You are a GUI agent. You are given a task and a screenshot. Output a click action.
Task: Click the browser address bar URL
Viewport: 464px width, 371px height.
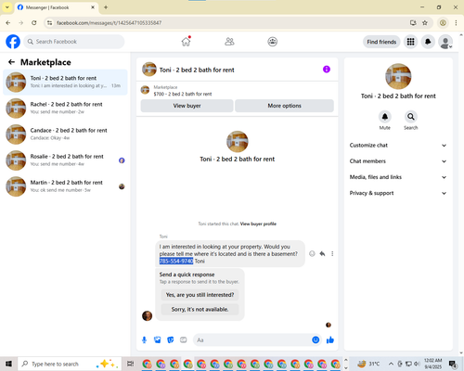pyautogui.click(x=109, y=23)
